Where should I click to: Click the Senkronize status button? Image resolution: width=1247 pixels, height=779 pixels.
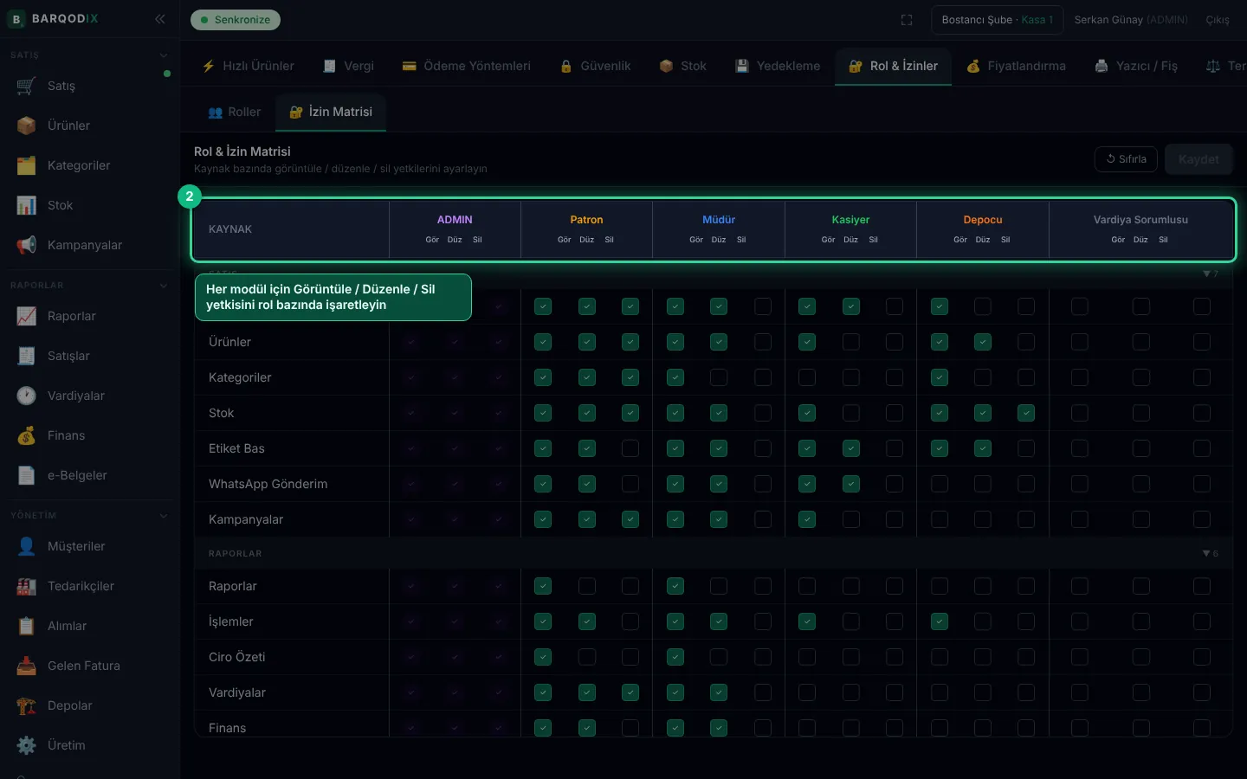coord(236,20)
